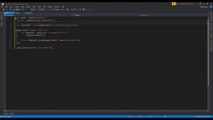Open the global scope navigation dropdown
This screenshot has height=120, width=213.
click(106, 15)
